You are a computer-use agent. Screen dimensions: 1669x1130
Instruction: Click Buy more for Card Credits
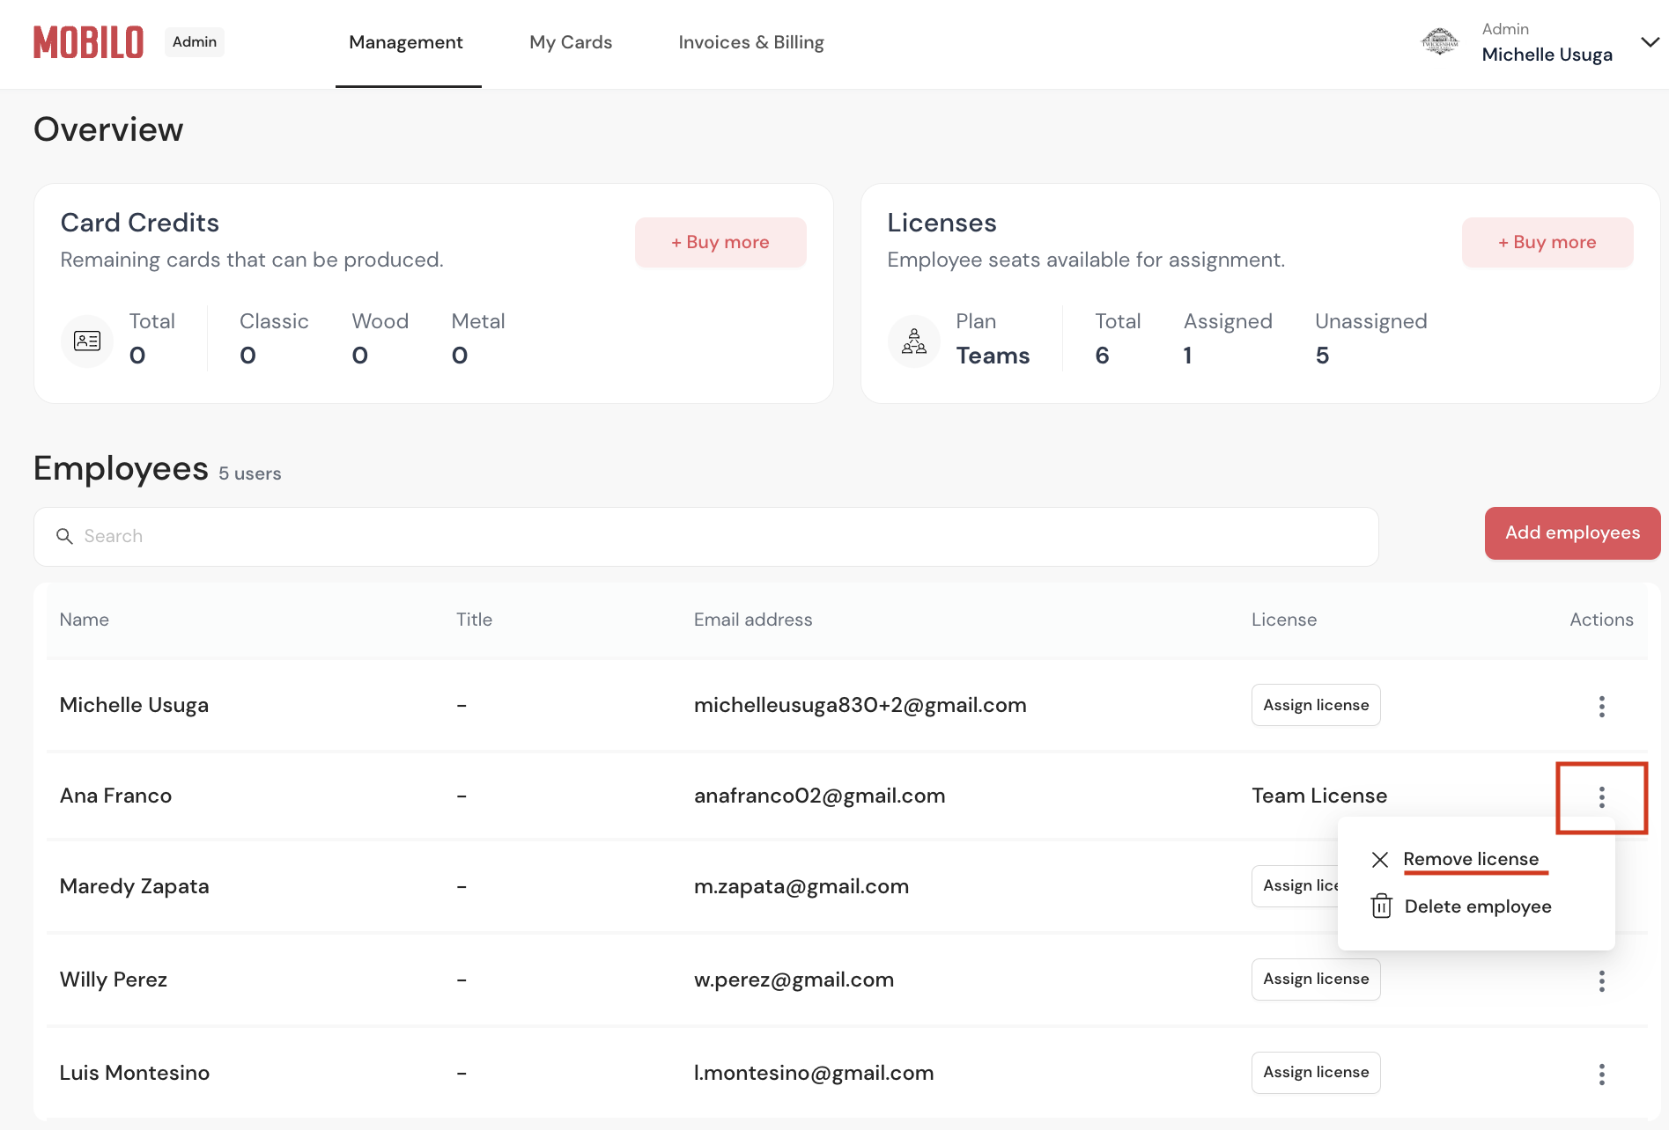[x=720, y=242]
